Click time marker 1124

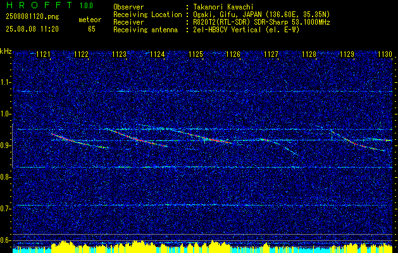[158, 54]
